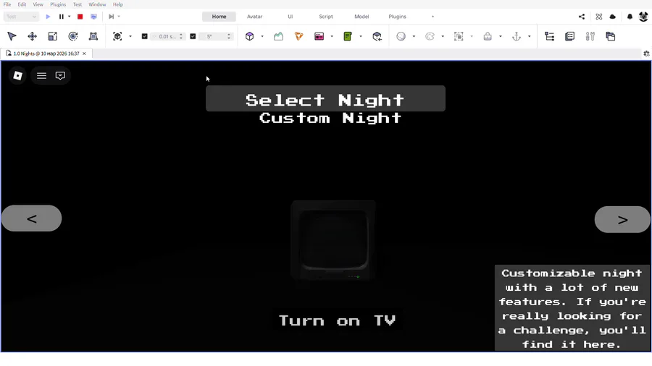Open the user avatar profile
652x366 pixels.
tap(644, 17)
